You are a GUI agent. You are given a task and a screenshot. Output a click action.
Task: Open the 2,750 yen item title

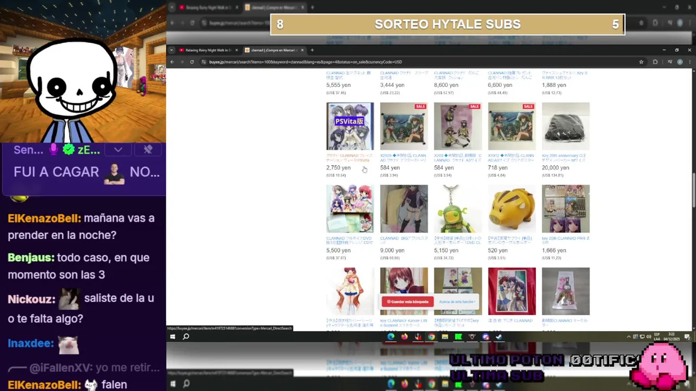(x=350, y=158)
